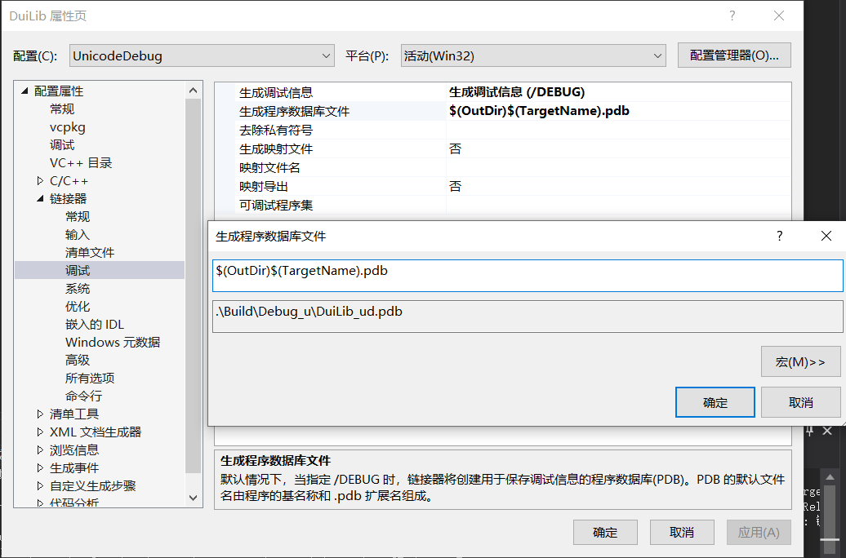The height and width of the screenshot is (558, 846).
Task: Click the 可调试程序集 property row
Action: pyautogui.click(x=513, y=206)
